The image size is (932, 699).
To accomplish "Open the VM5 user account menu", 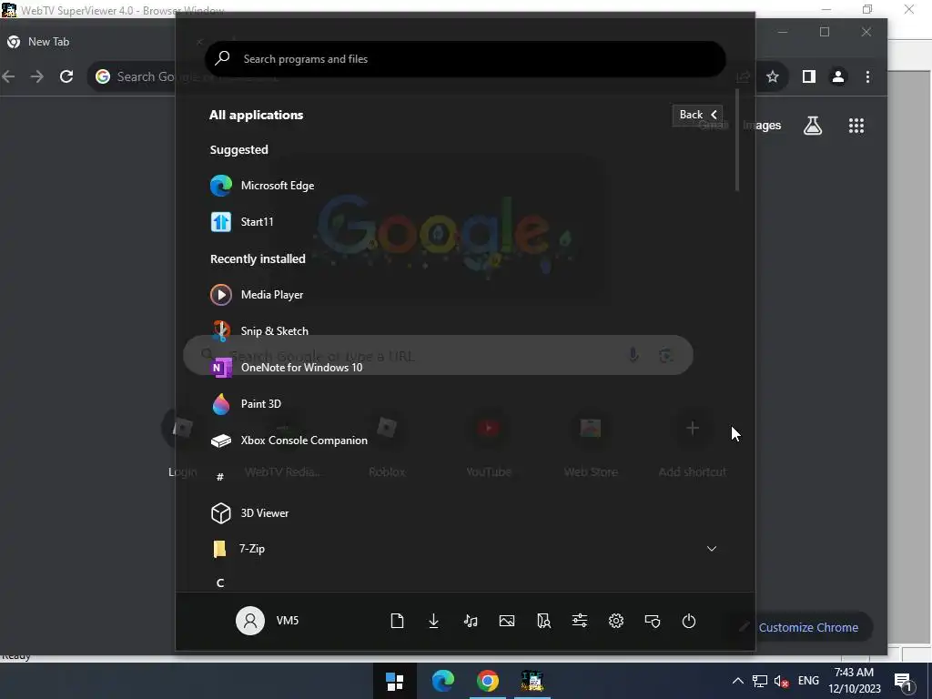I will tap(268, 621).
